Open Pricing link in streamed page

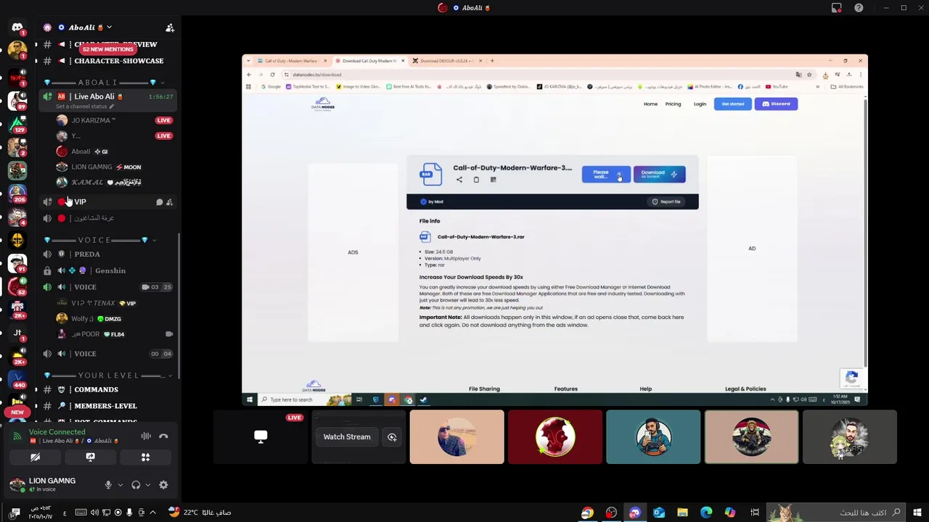coord(673,104)
